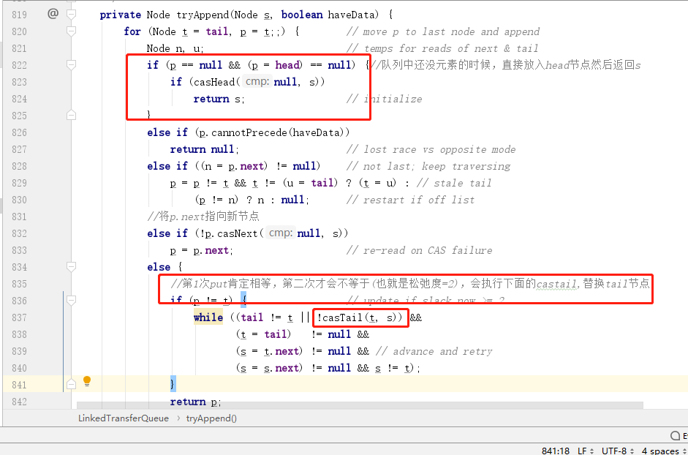Click the !casTail(t, s) call on line 837
688x455 pixels.
(x=360, y=317)
